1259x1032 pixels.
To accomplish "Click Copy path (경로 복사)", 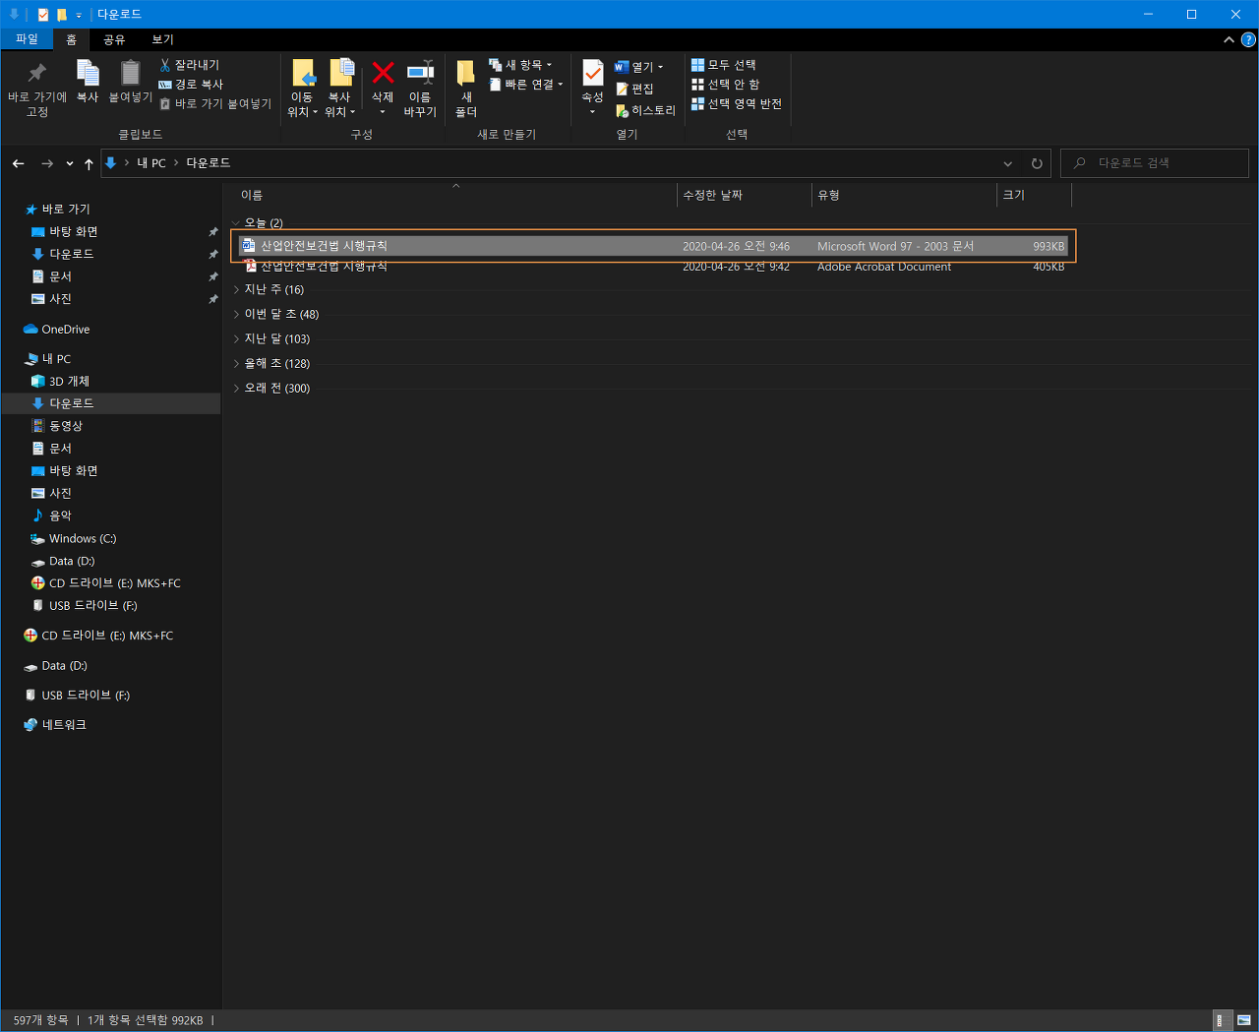I will click(x=191, y=85).
